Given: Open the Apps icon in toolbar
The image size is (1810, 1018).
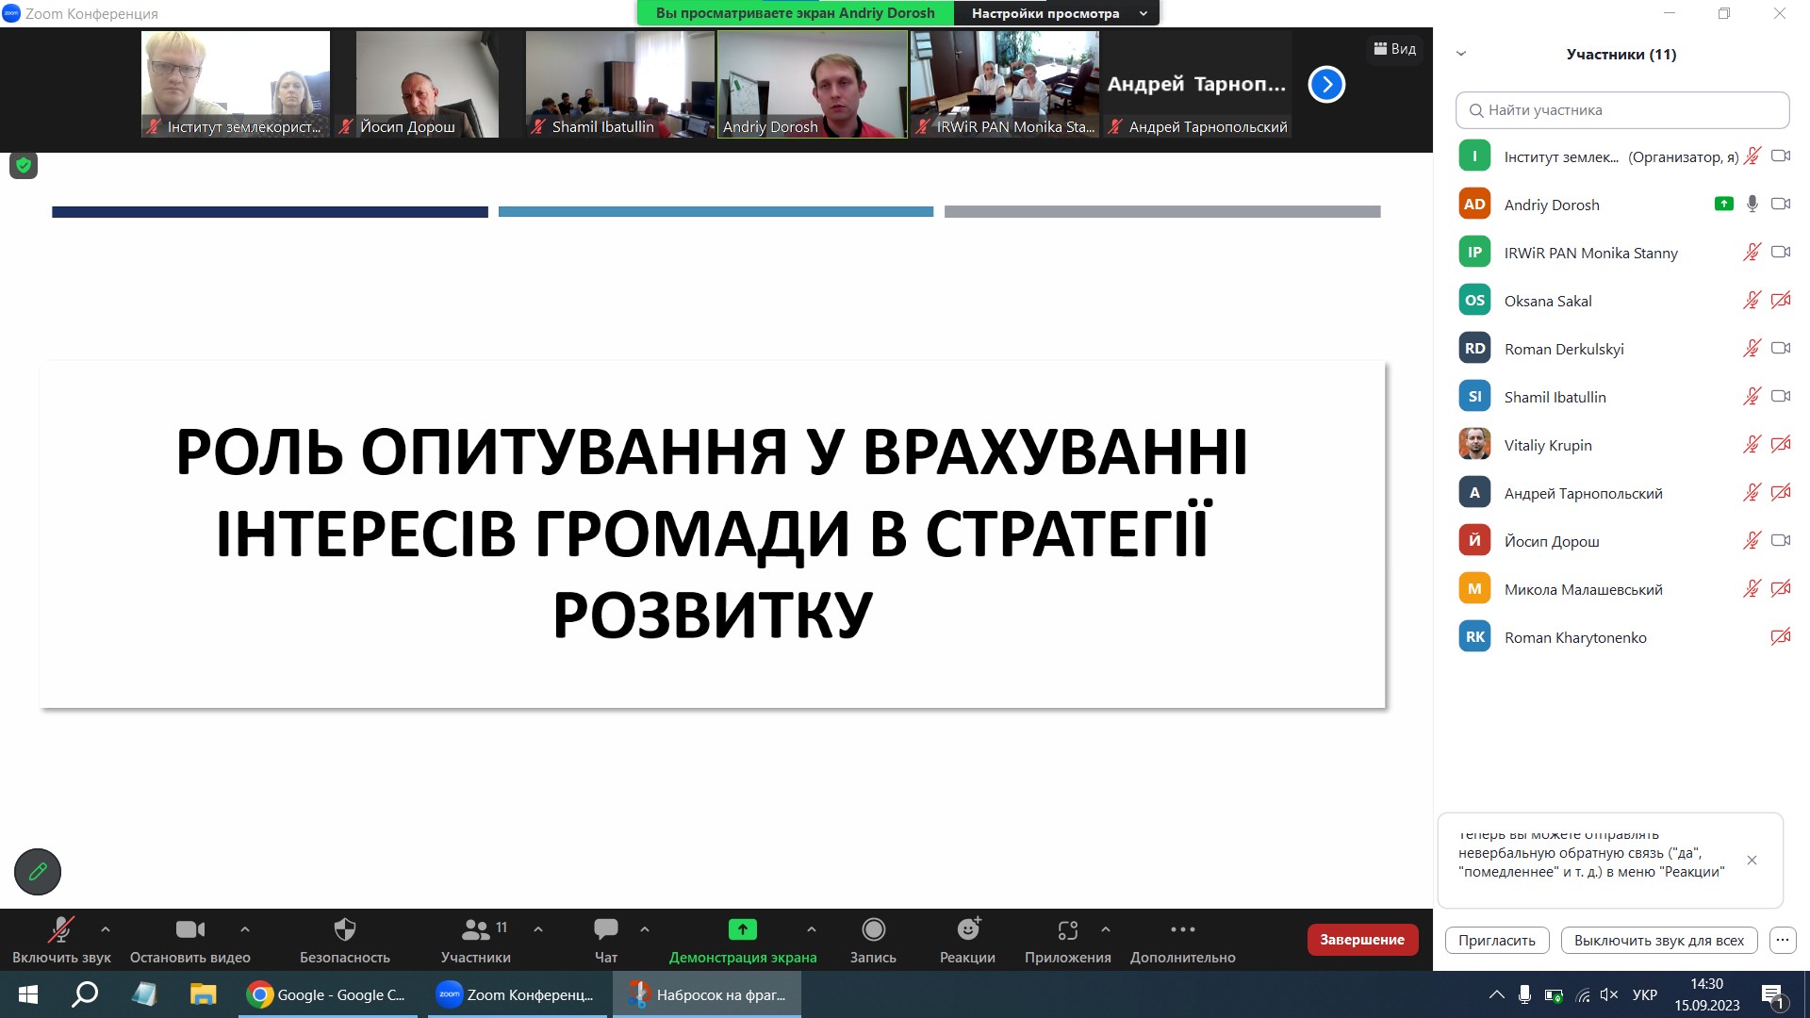Looking at the screenshot, I should click(x=1067, y=930).
